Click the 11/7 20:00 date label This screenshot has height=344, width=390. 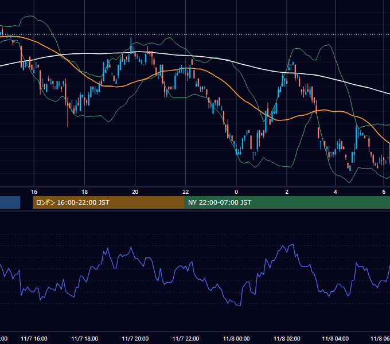click(135, 338)
